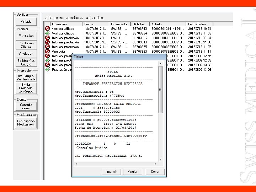The height and width of the screenshot is (192, 256).
Task: Select ticket number 98703740 cell
Action: (x=140, y=29)
